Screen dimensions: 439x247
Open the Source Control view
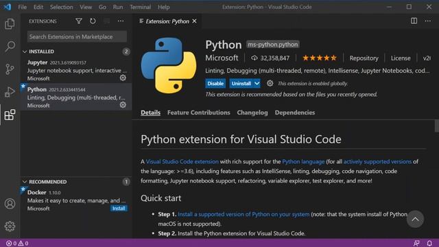point(10,69)
